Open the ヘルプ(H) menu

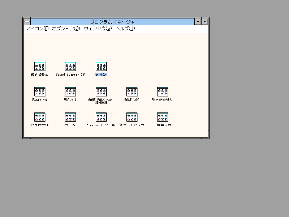pos(125,29)
